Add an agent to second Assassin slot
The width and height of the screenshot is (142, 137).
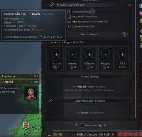[73, 54]
